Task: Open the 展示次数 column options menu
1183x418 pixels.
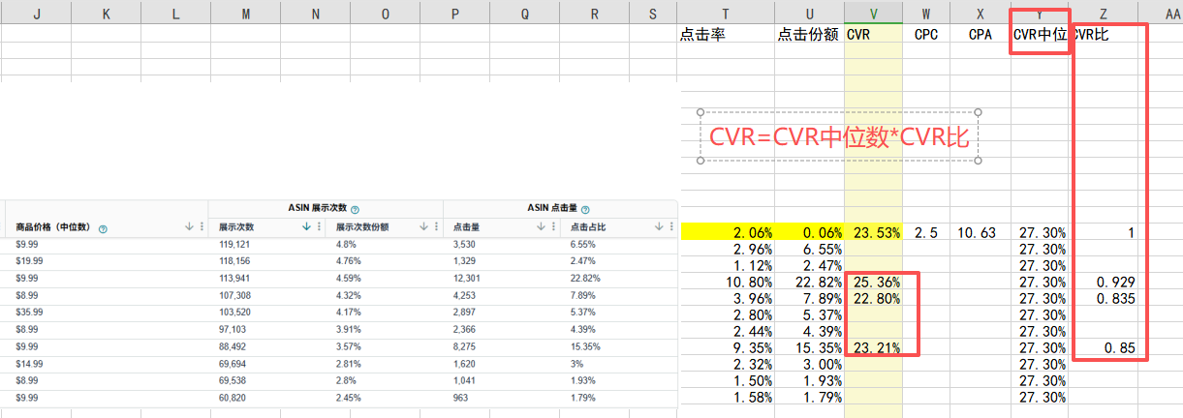Action: point(320,227)
